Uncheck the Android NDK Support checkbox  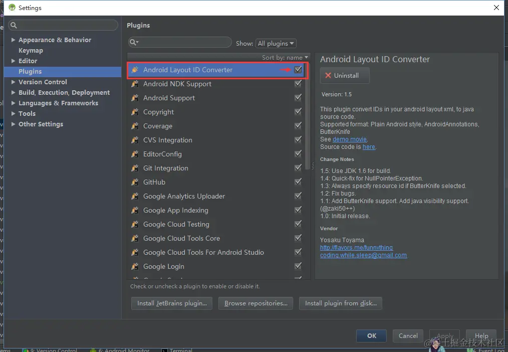click(x=298, y=83)
